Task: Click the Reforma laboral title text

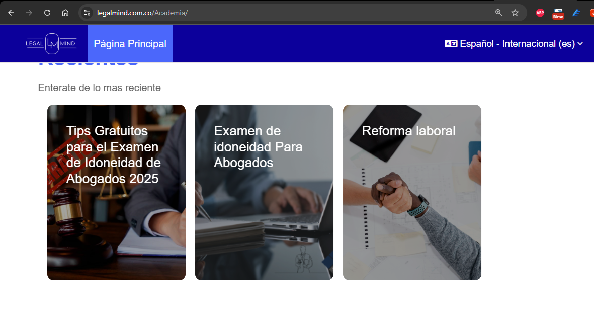Action: click(408, 131)
